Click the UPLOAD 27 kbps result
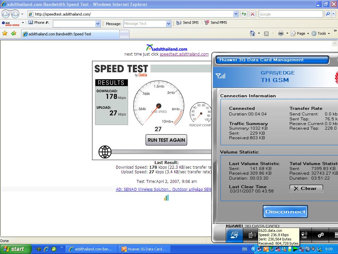 tap(111, 111)
